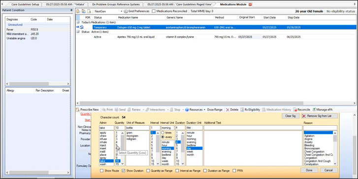Click Prescribe New icon
The height and width of the screenshot is (179, 358).
pos(78,110)
